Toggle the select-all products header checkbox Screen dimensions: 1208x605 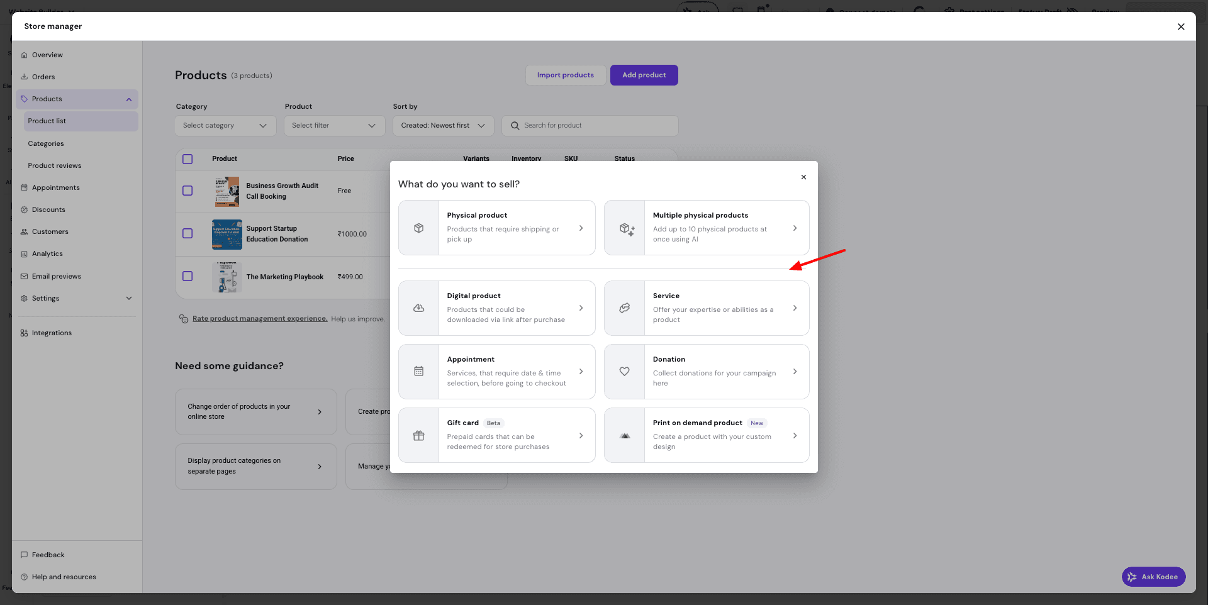click(x=187, y=159)
